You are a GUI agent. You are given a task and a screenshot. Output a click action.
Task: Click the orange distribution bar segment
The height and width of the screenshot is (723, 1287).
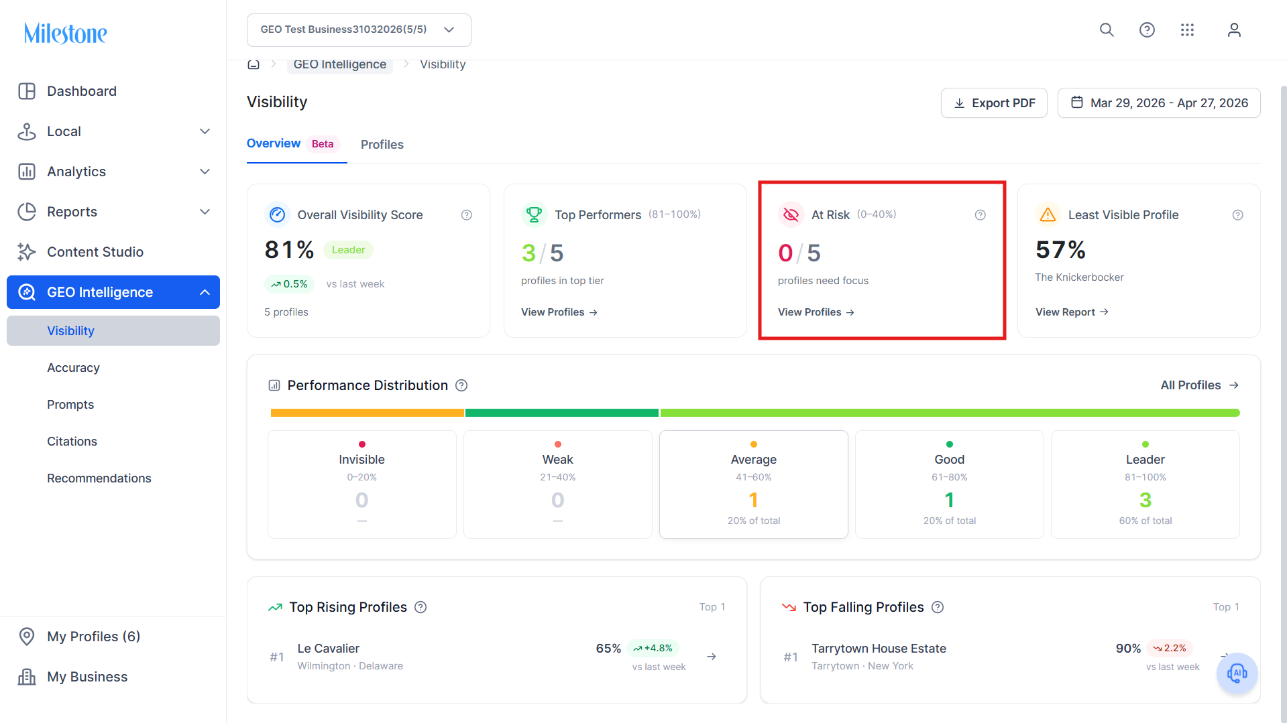[368, 413]
